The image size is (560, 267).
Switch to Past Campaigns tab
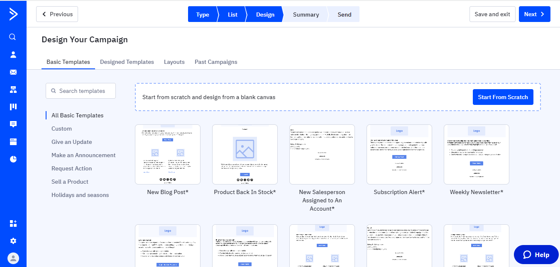coord(216,62)
